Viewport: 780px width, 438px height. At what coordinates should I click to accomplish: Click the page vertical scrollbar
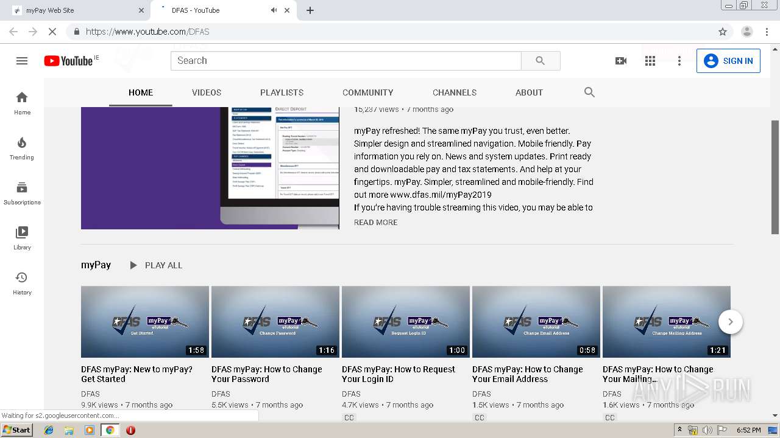tap(775, 176)
